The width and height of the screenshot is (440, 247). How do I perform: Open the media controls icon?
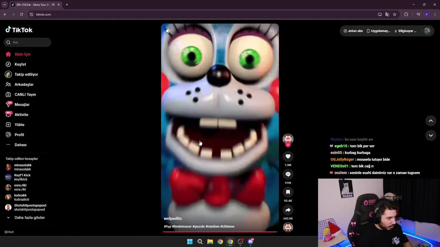tap(418, 14)
